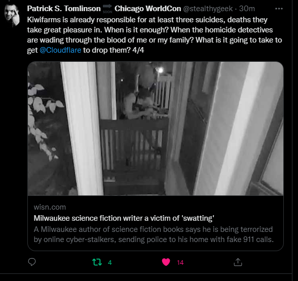This screenshot has height=281, width=298.
Task: Click the @stealthygeek handle
Action: click(x=208, y=9)
